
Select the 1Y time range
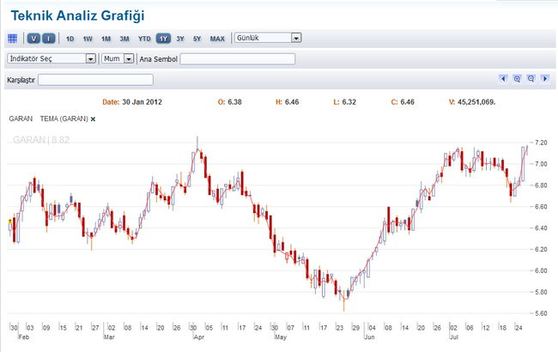click(x=163, y=39)
